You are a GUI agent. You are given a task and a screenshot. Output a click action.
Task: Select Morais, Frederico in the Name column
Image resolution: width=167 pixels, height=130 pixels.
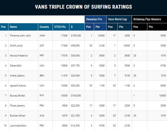point(19,56)
